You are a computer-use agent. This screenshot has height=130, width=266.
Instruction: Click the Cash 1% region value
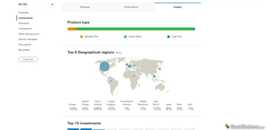(x=190, y=109)
